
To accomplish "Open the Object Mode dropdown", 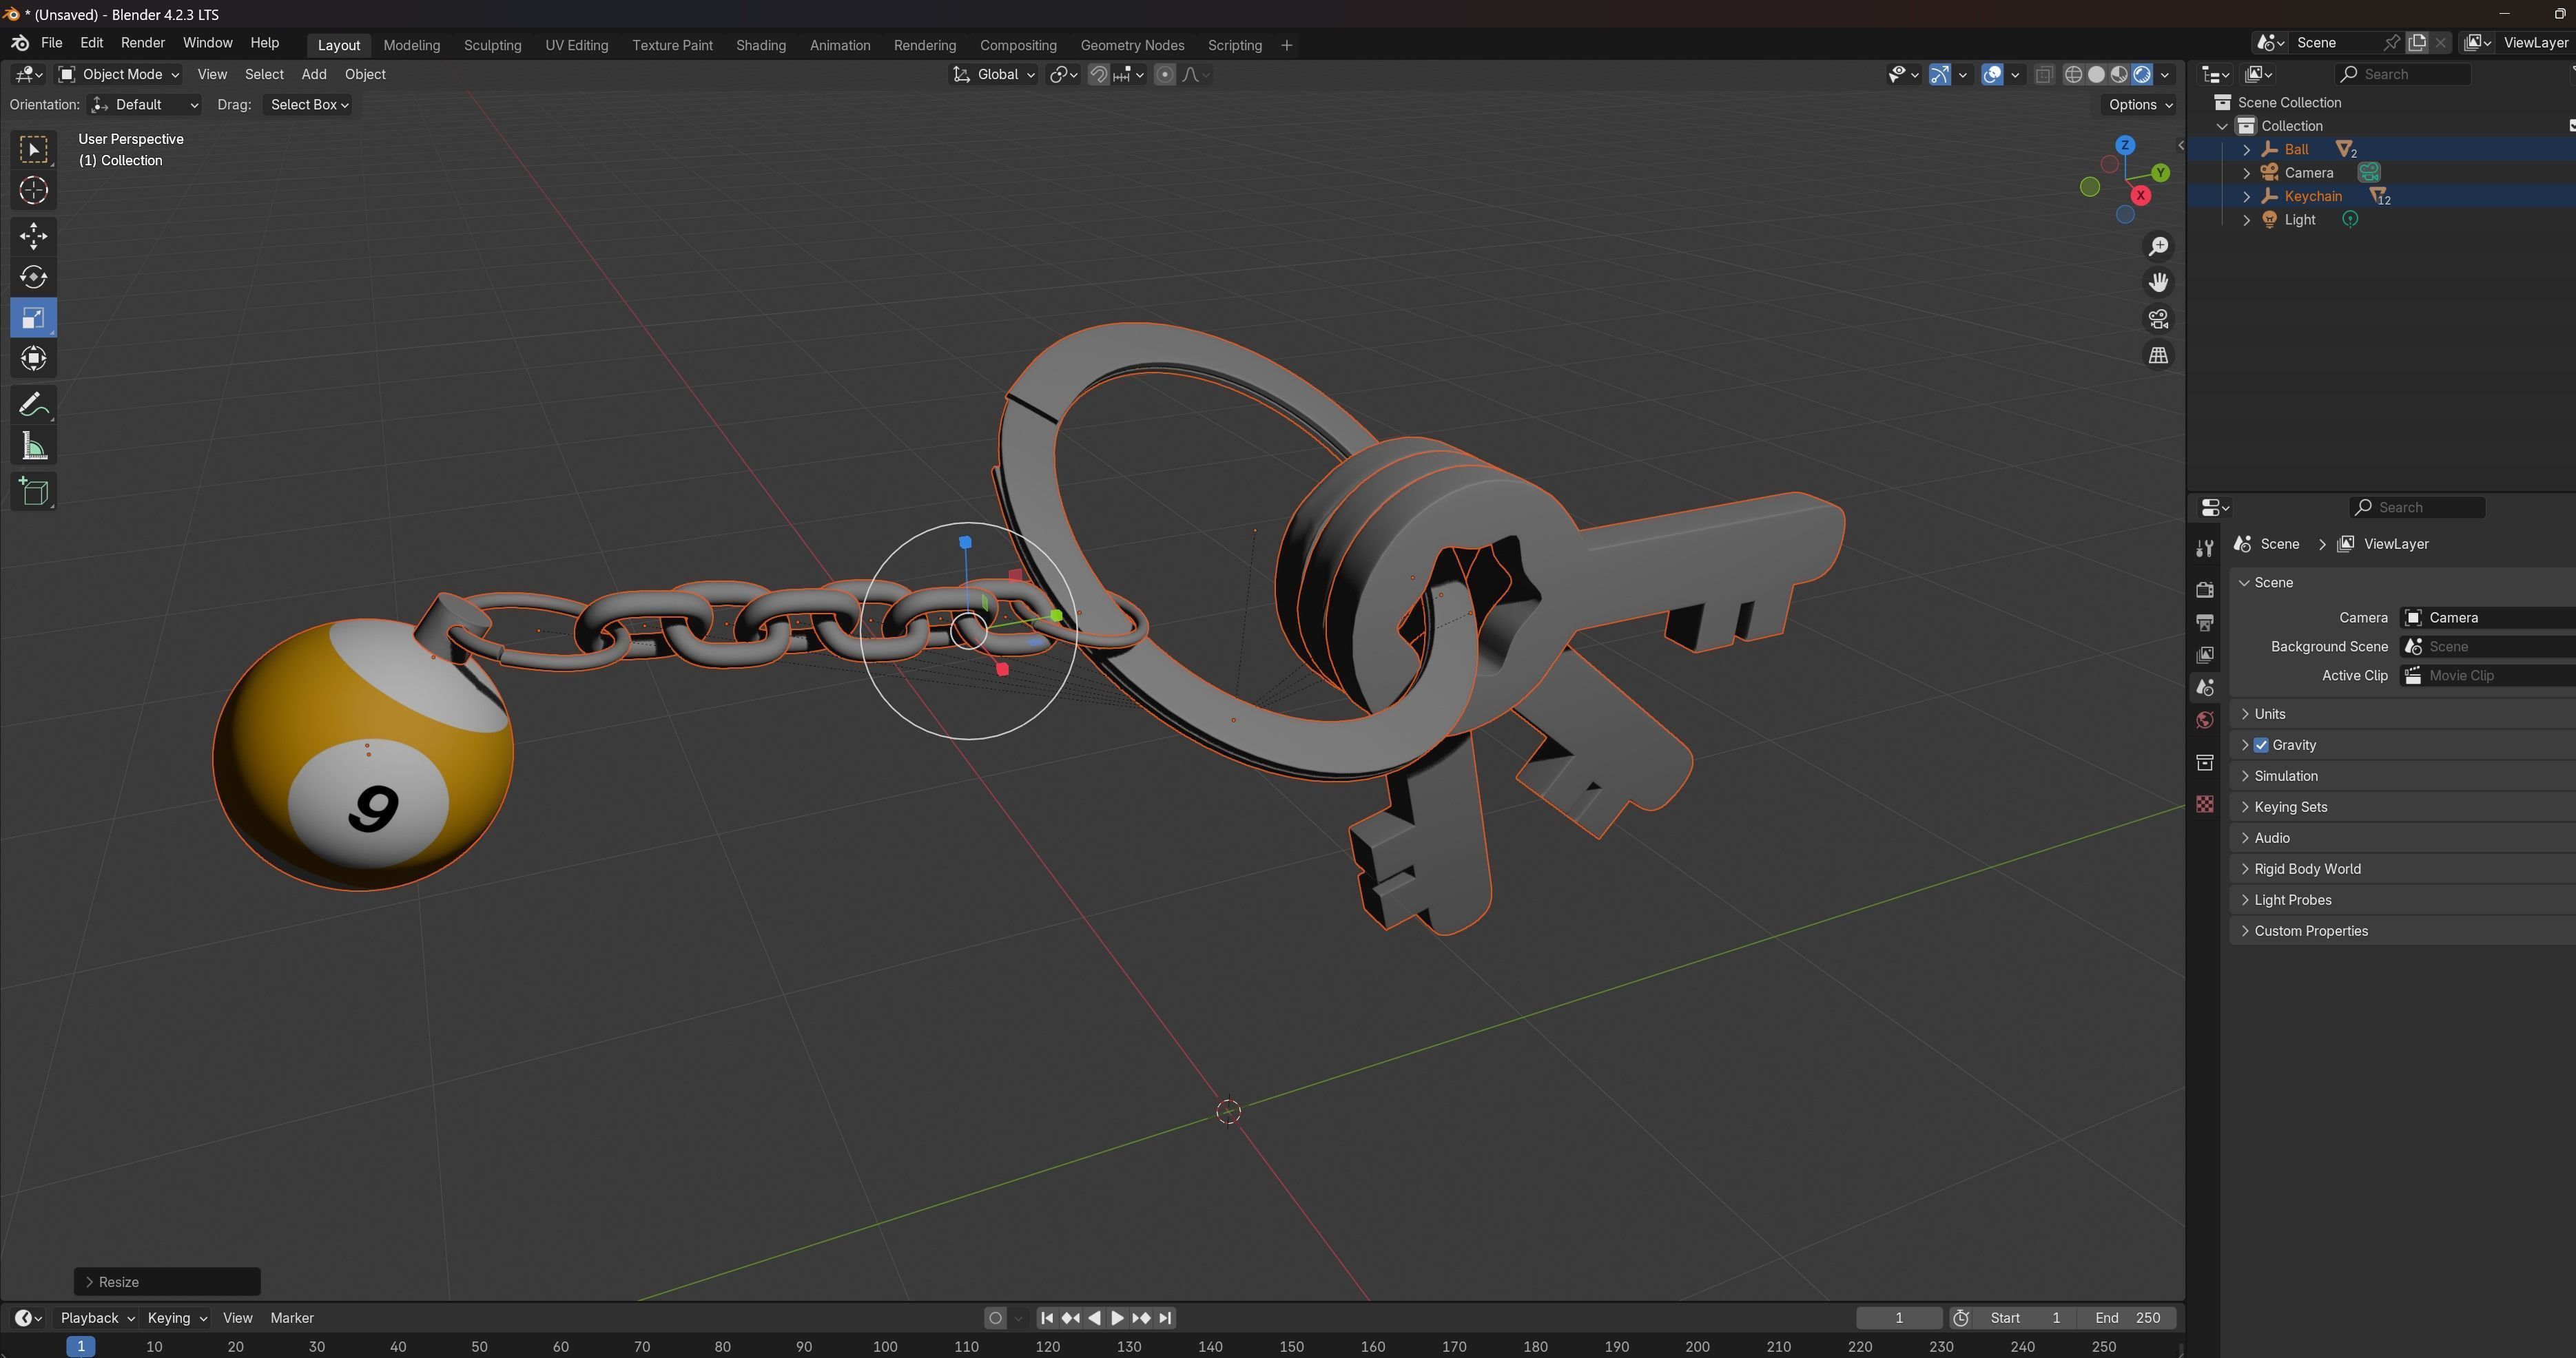I will point(119,74).
